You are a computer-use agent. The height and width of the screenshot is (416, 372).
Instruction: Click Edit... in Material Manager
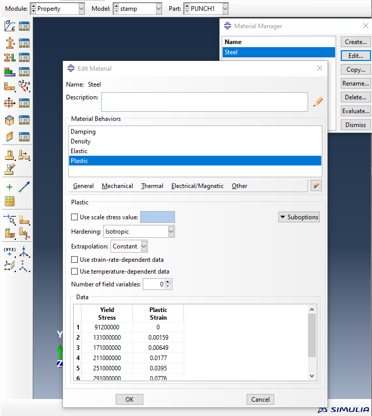tap(356, 56)
